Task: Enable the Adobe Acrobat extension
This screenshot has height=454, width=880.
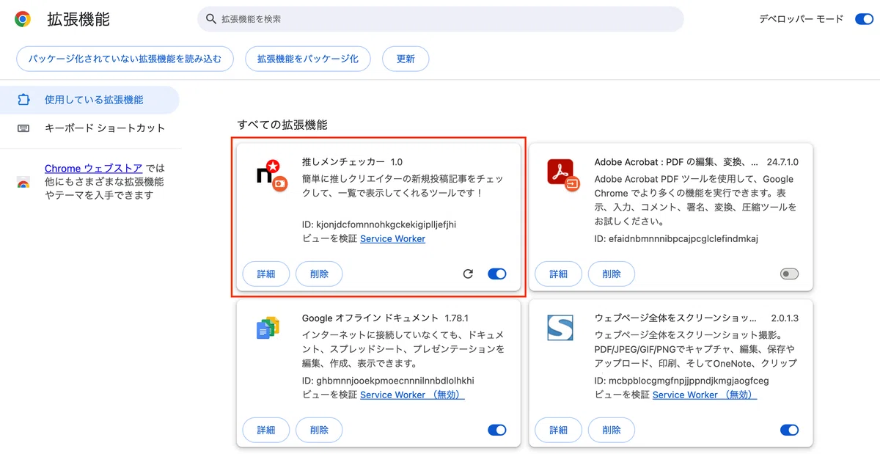Action: point(790,274)
